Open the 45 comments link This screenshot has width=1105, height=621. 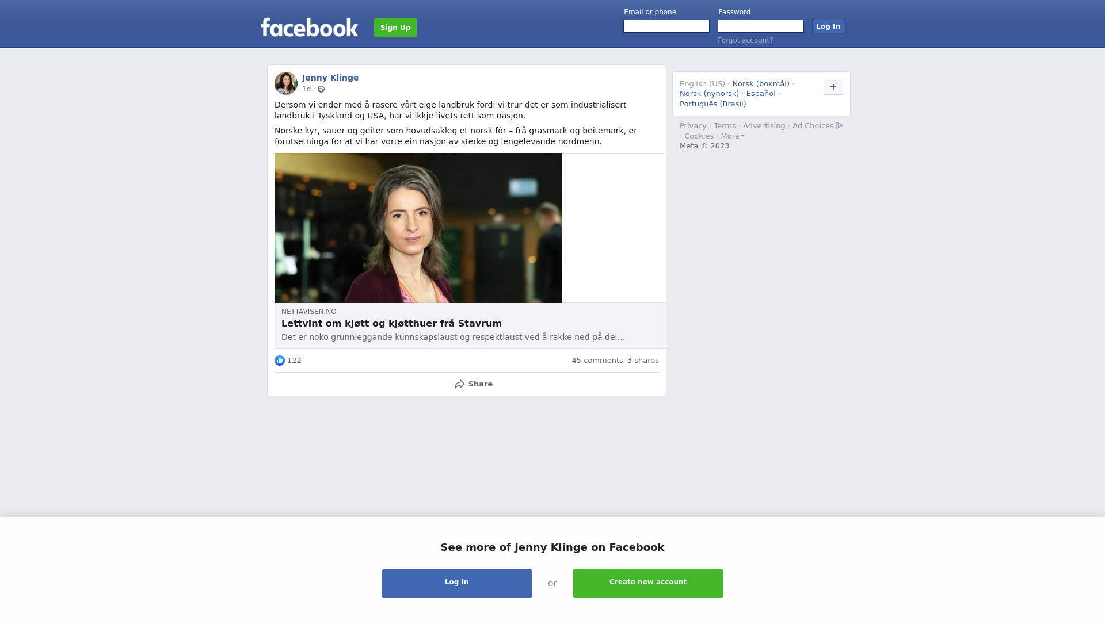pos(597,361)
